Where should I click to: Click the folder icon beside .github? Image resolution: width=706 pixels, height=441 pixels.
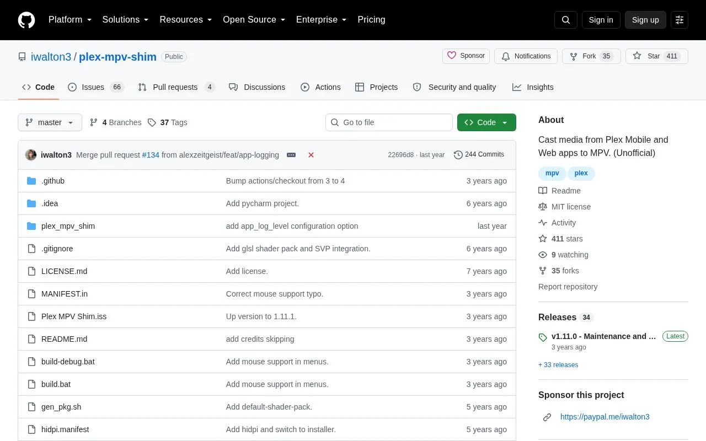point(31,181)
